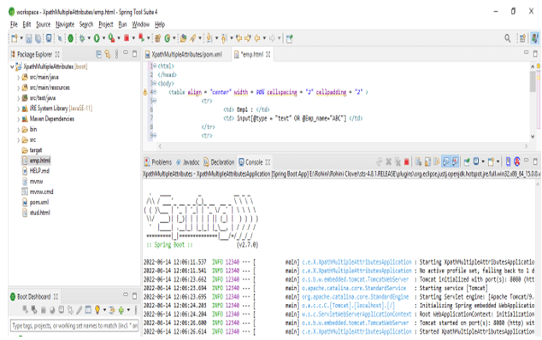This screenshot has width=542, height=340.
Task: Expand the src/main/resources folder
Action: [19, 88]
